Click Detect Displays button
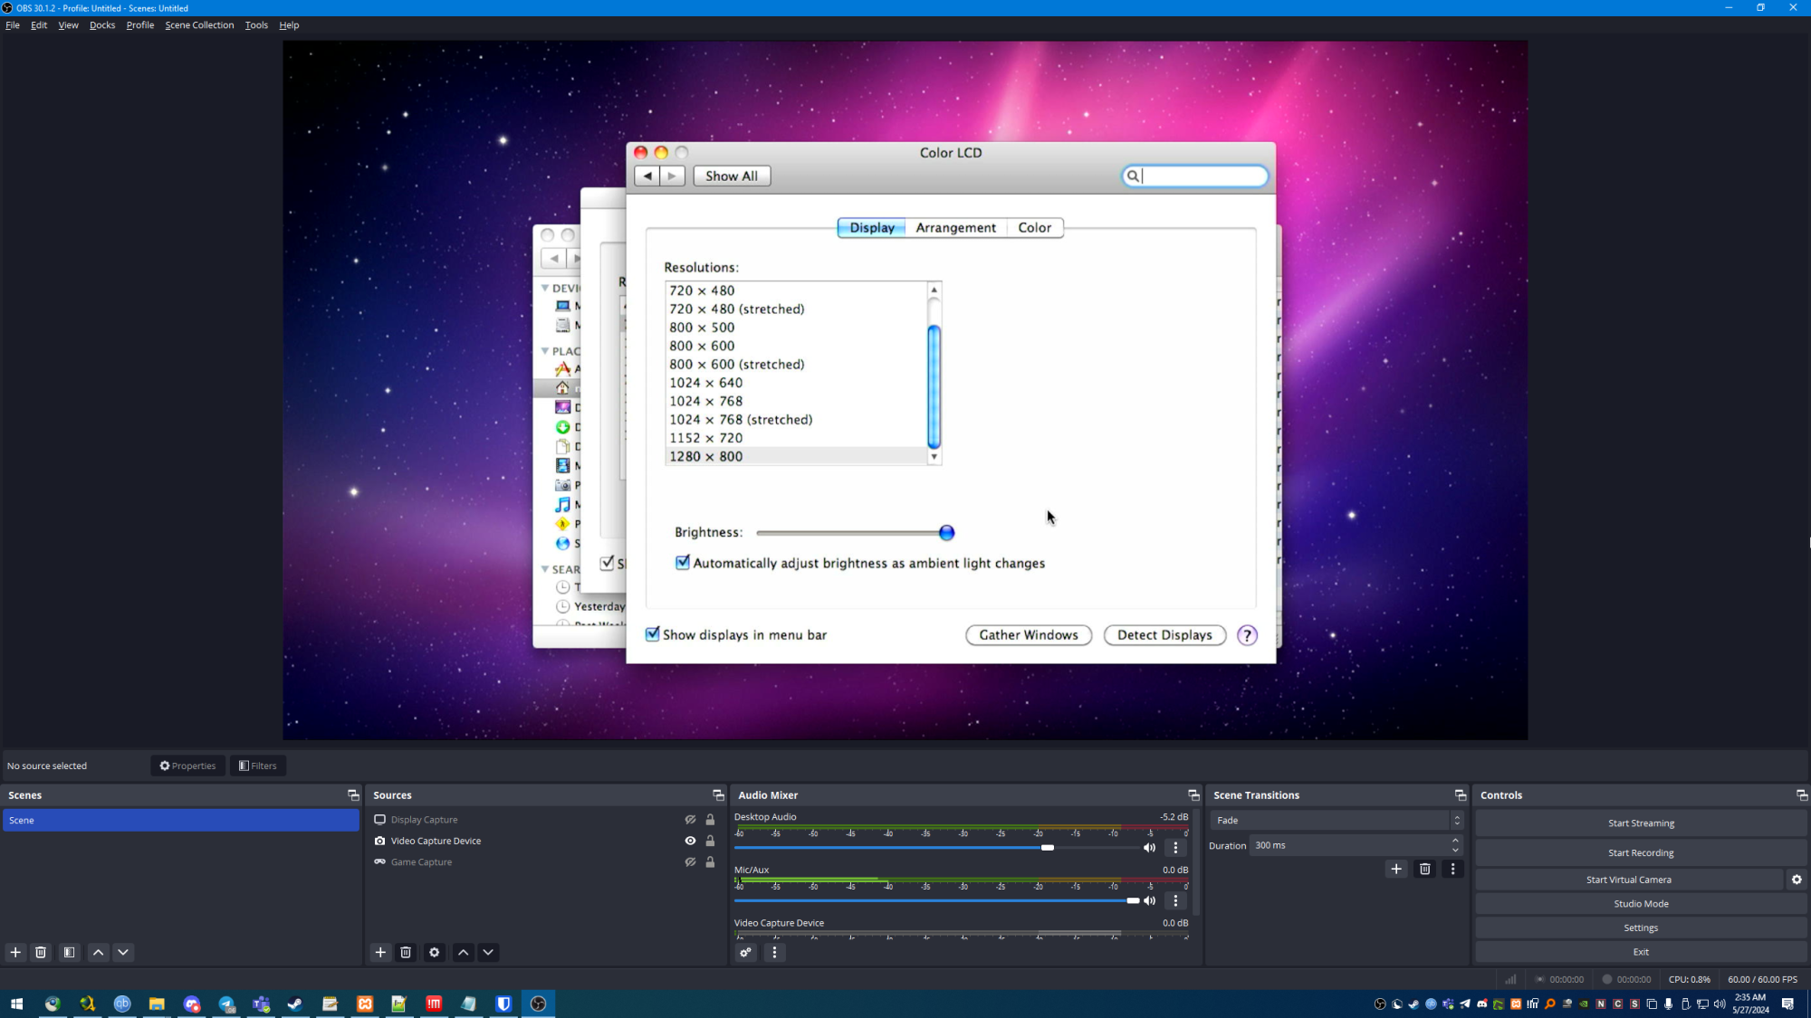 (x=1164, y=635)
